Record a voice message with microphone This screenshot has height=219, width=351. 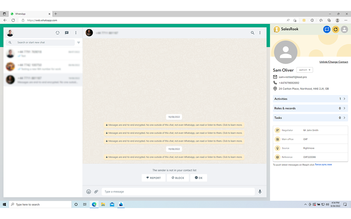point(260,192)
